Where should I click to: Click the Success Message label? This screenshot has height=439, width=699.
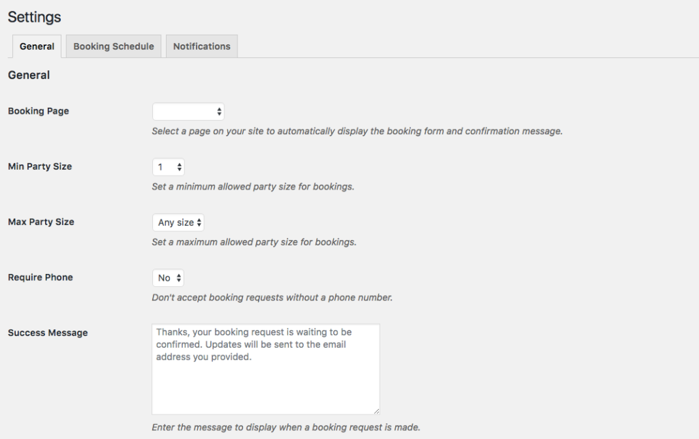click(x=48, y=333)
